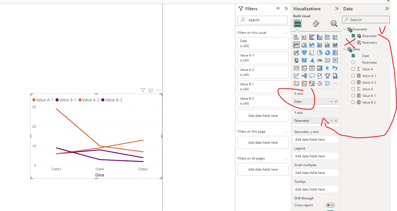Viewport: 397px width, 211px height.
Task: Insert a Python visual
Action: [335, 68]
